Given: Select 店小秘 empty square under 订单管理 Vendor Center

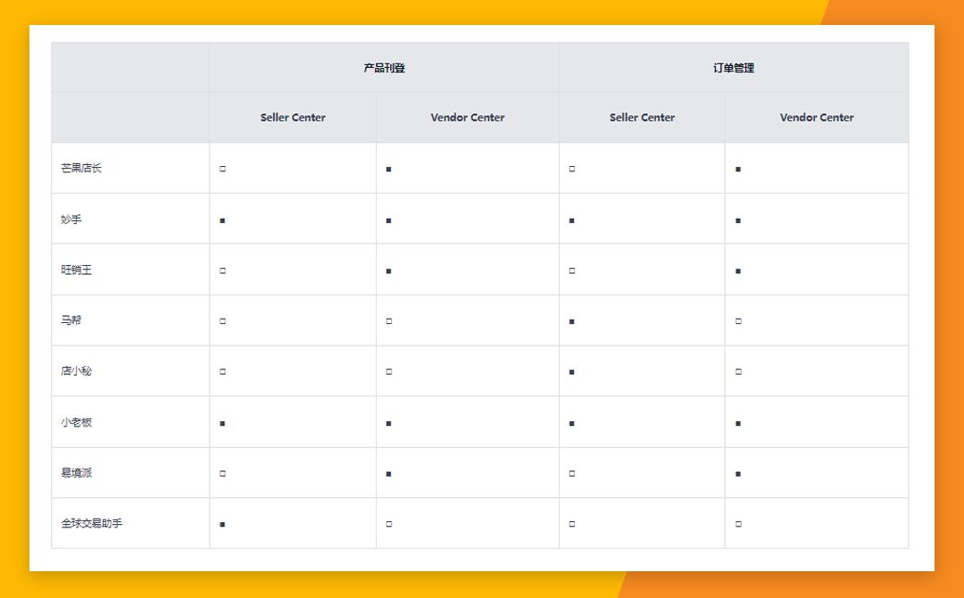Looking at the screenshot, I should point(738,371).
